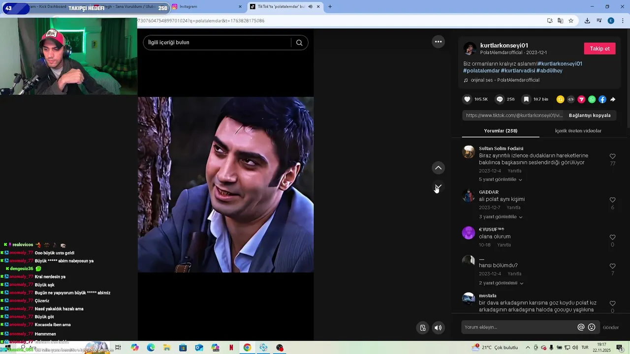Translate page using the Chrome translate icon
This screenshot has height=354, width=630.
[560, 21]
